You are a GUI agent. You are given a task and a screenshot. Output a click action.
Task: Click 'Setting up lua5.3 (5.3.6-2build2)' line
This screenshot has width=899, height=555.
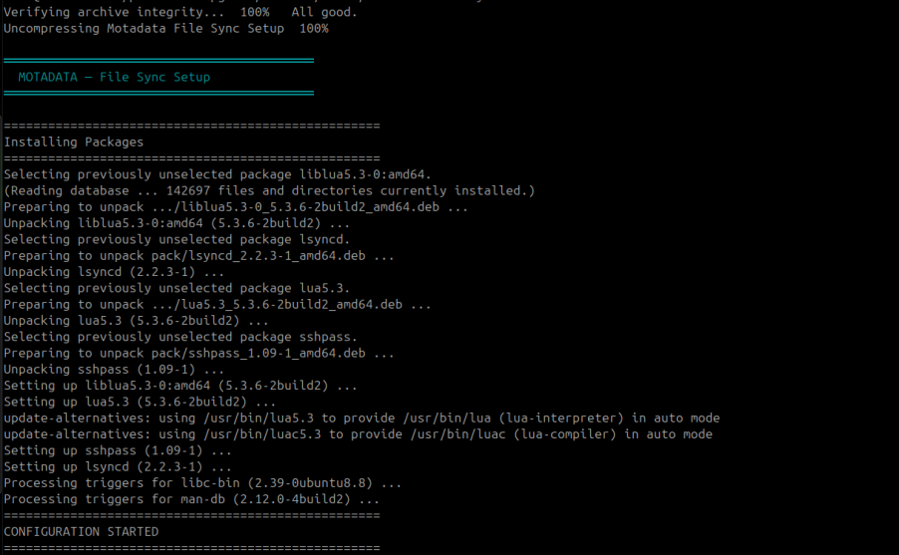[140, 402]
